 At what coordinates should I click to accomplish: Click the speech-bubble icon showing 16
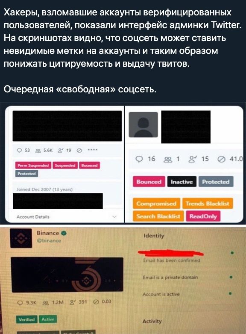[139, 159]
